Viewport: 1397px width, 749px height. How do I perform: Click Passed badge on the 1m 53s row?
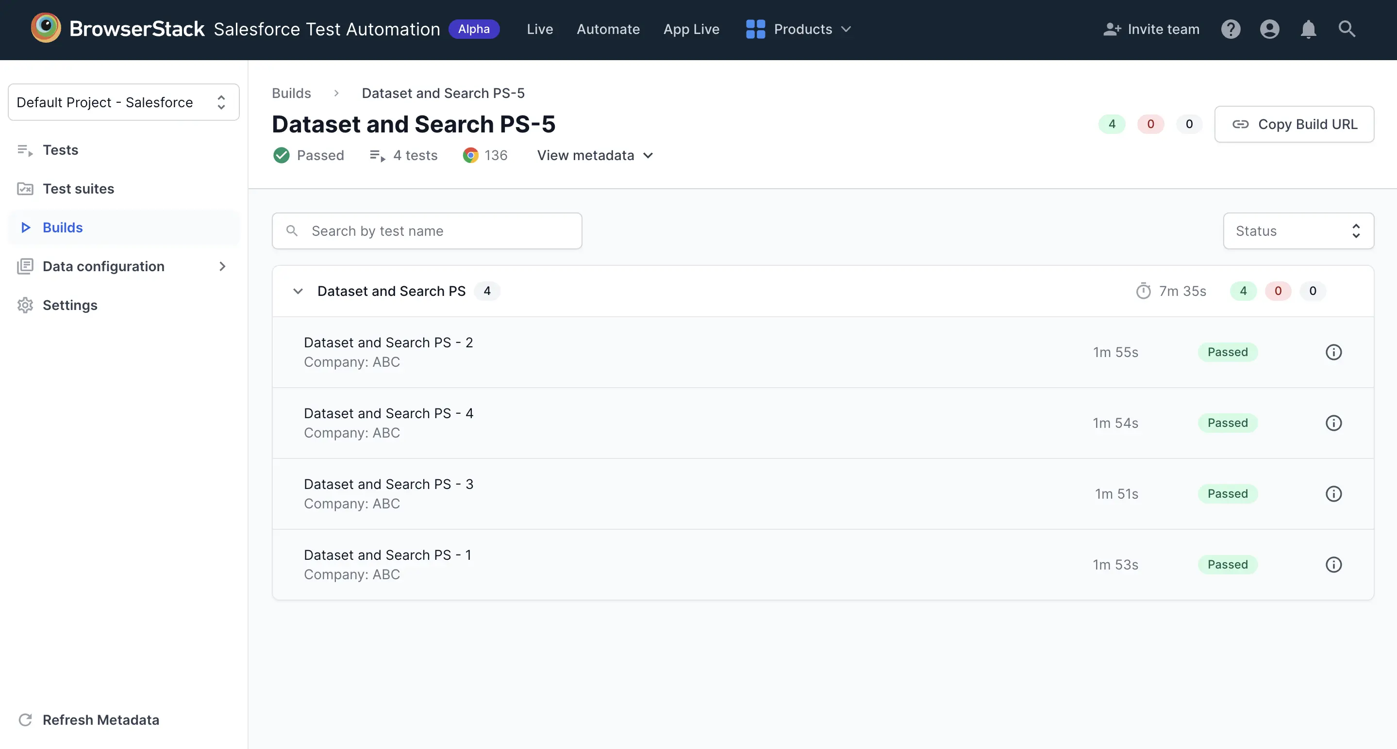1228,565
